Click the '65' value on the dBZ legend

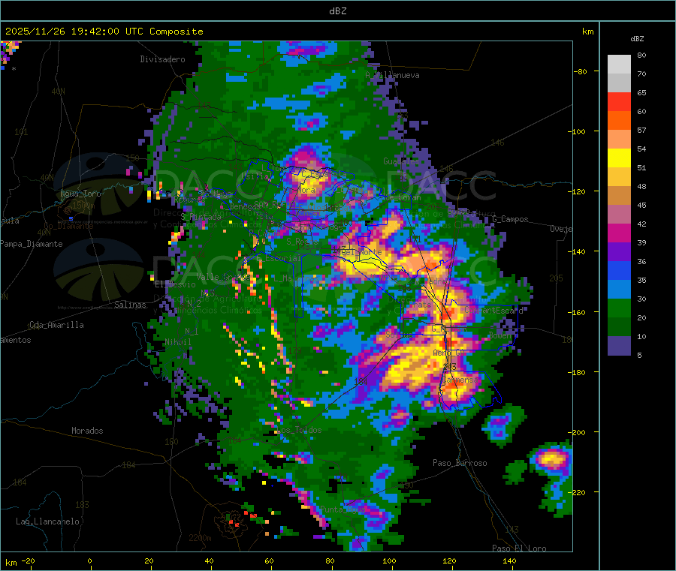(641, 93)
